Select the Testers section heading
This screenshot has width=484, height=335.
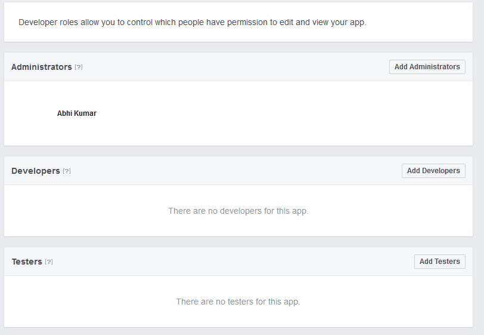coord(27,262)
